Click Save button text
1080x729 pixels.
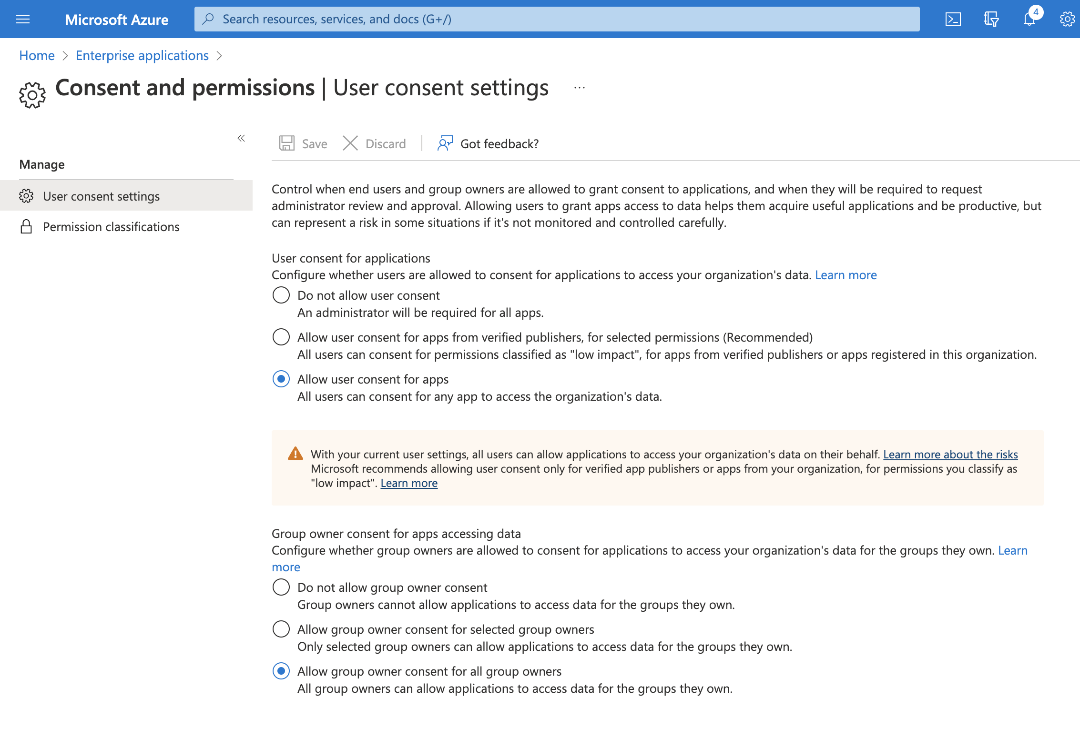coord(315,144)
